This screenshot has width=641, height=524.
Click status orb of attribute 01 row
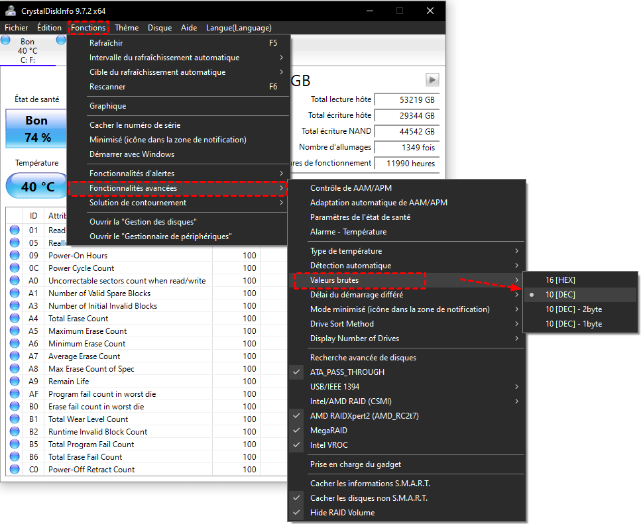click(15, 231)
